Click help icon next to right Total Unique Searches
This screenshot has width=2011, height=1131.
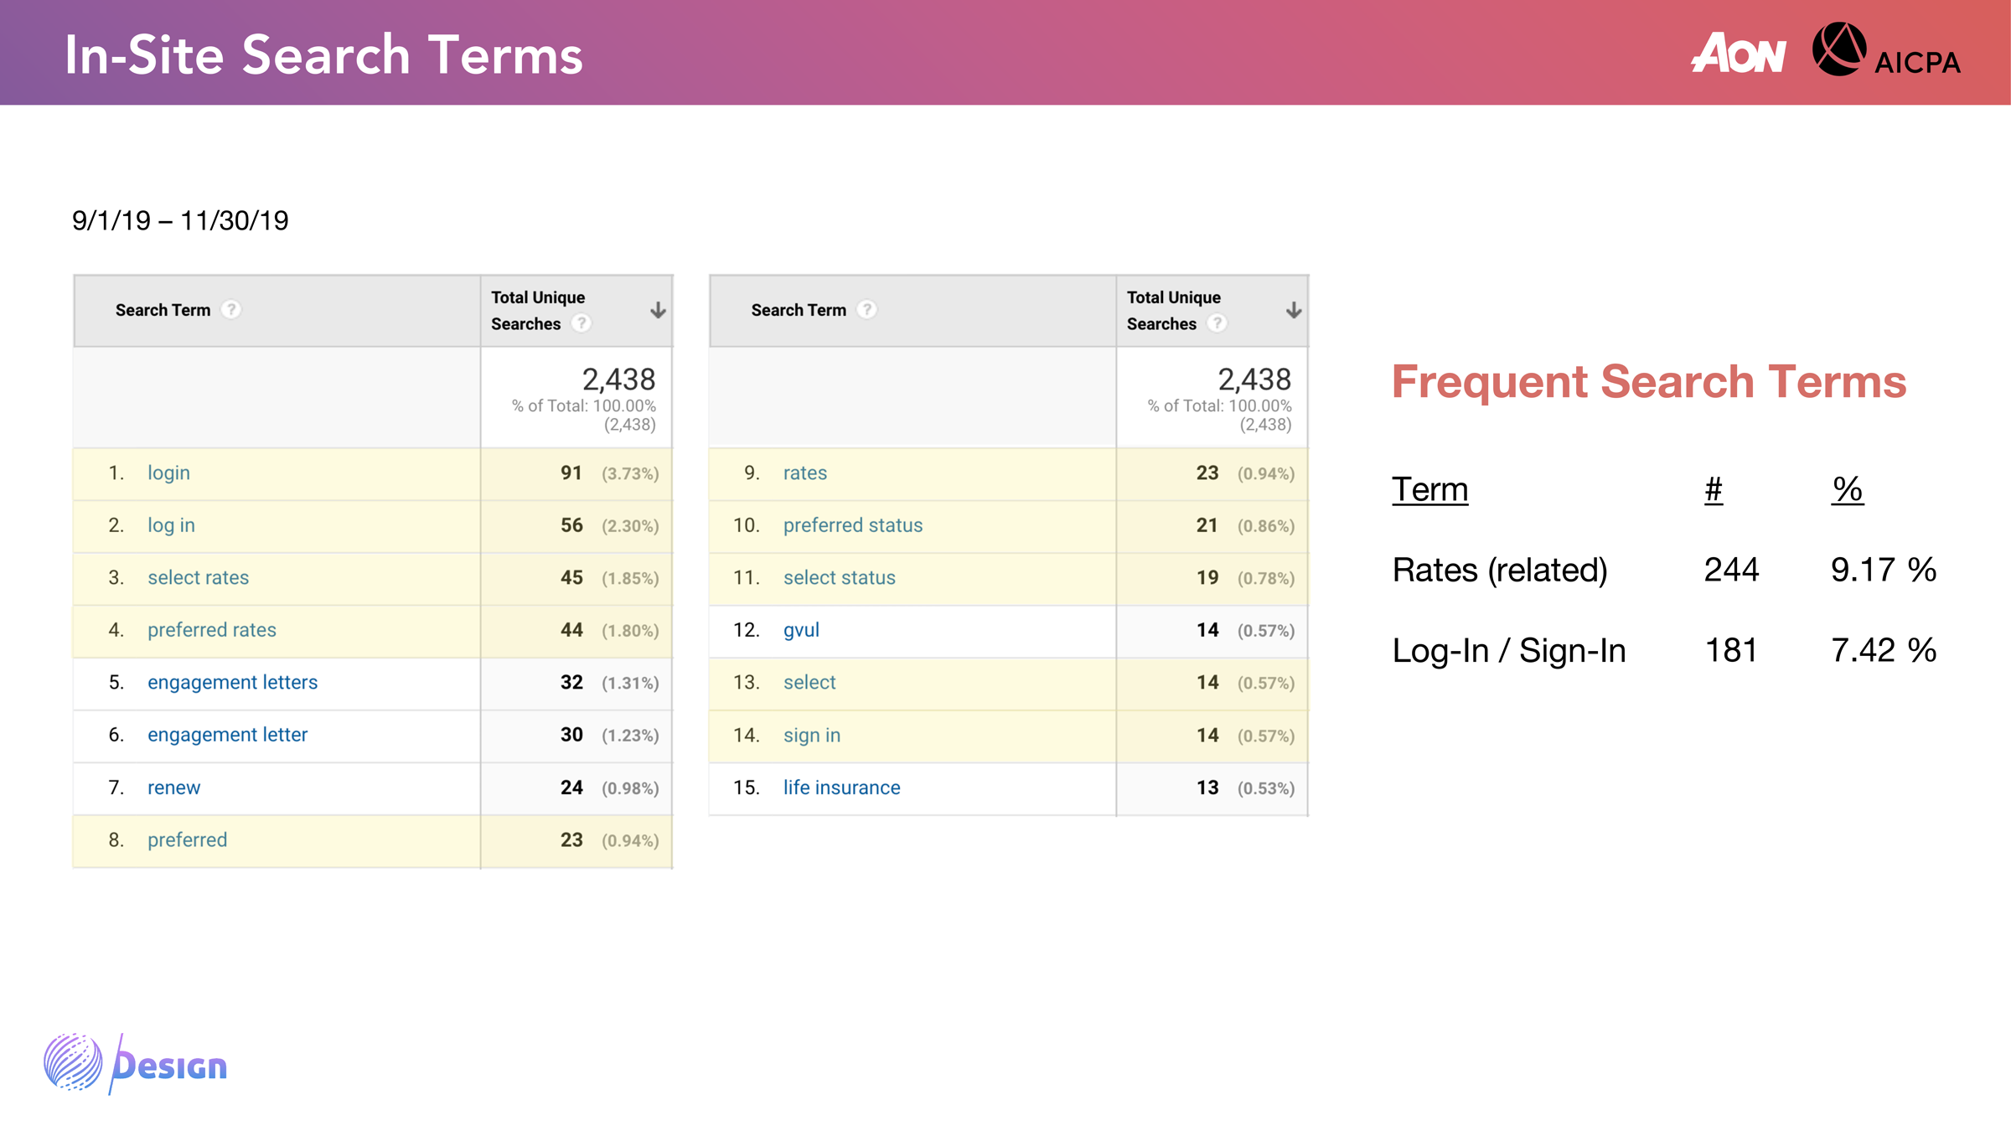(1217, 323)
